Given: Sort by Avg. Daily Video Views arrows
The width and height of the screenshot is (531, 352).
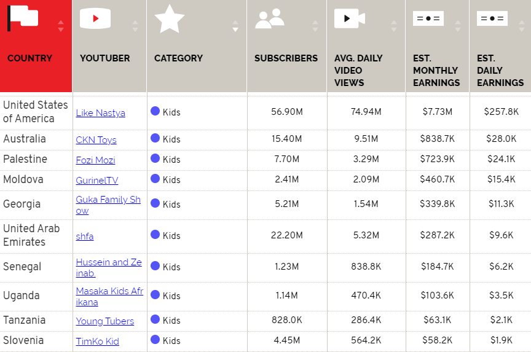Looking at the screenshot, I should click(394, 26).
